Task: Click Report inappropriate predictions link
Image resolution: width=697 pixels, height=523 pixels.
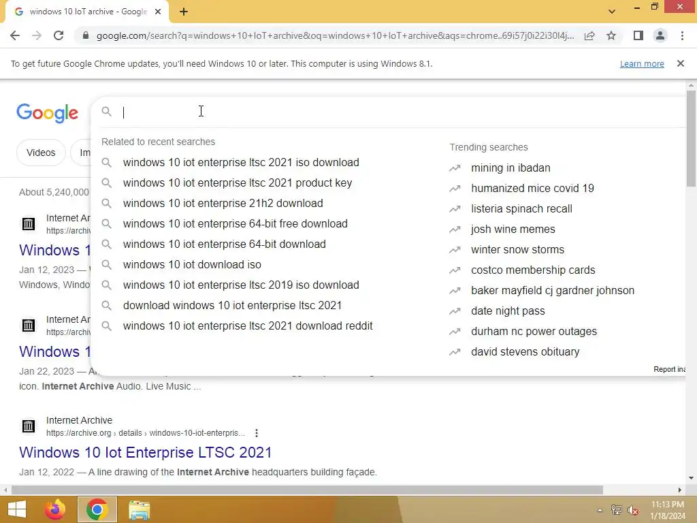Action: click(669, 369)
